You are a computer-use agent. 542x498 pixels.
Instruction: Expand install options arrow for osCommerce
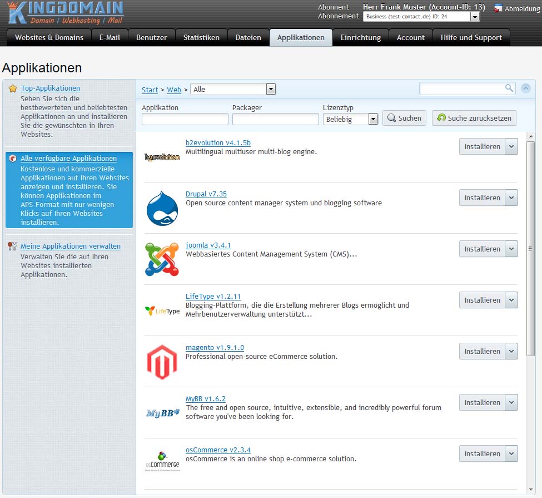coord(511,453)
